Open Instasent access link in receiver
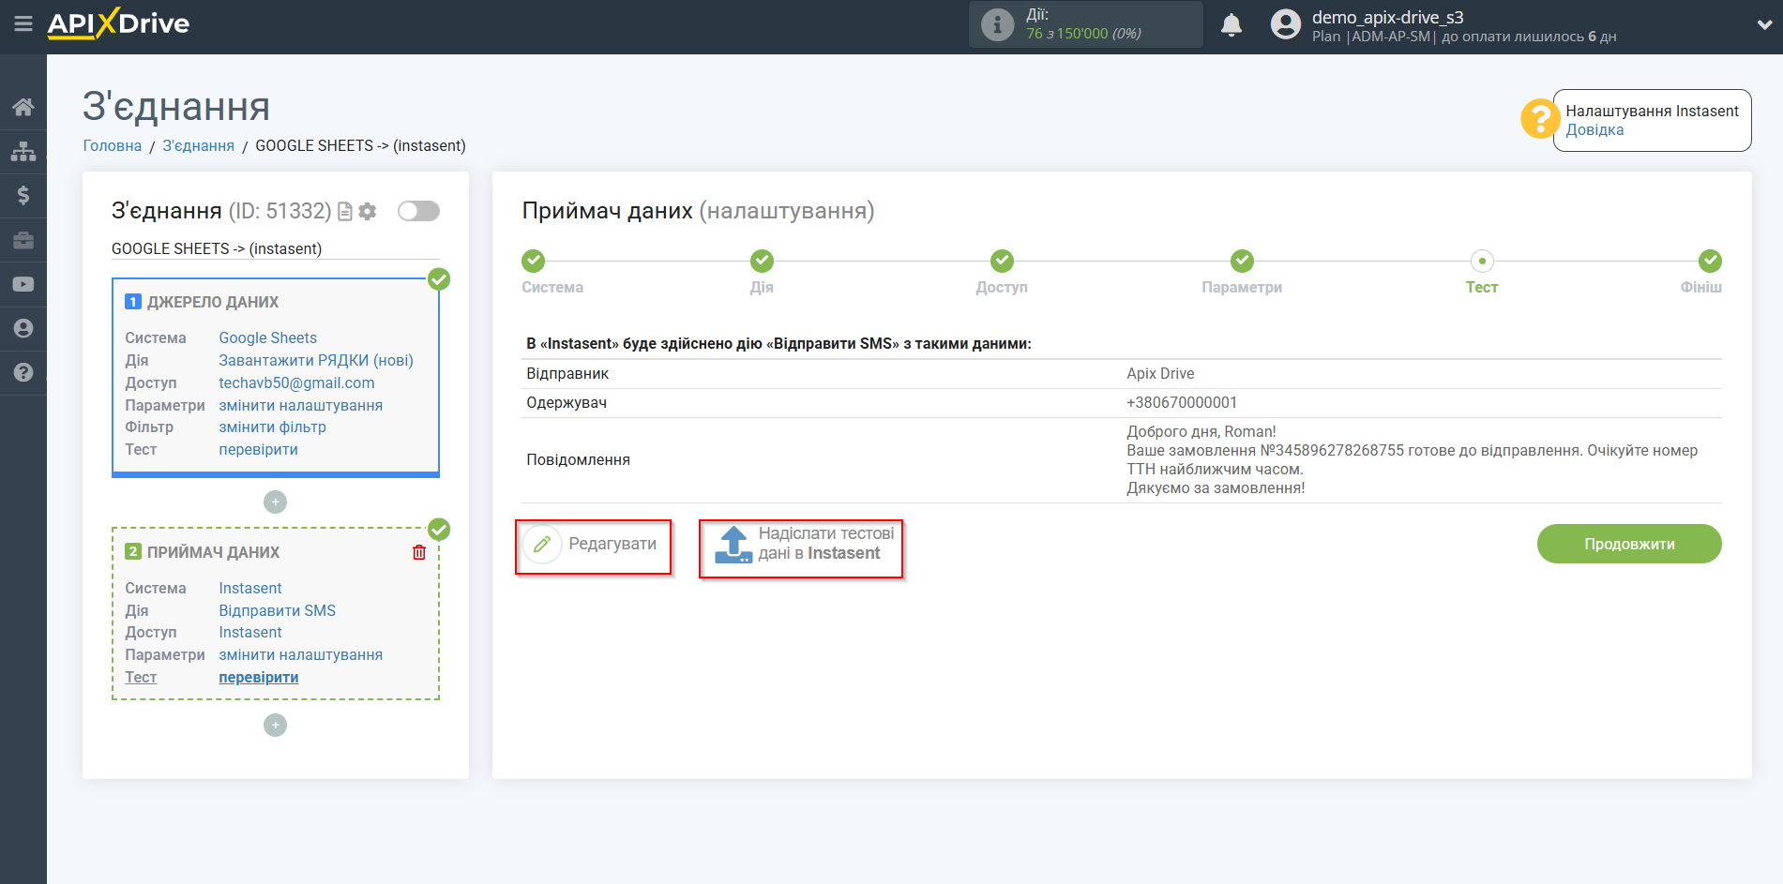1783x884 pixels. click(x=250, y=632)
